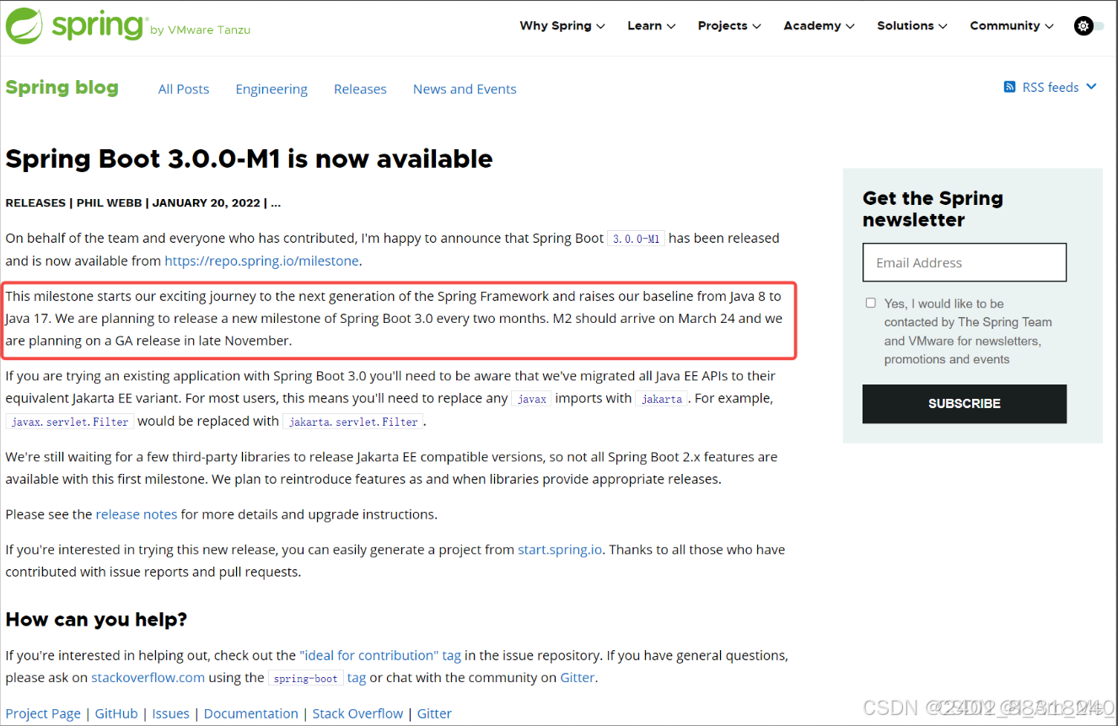Check the newsletter contact consent checkbox
This screenshot has width=1118, height=726.
(871, 303)
